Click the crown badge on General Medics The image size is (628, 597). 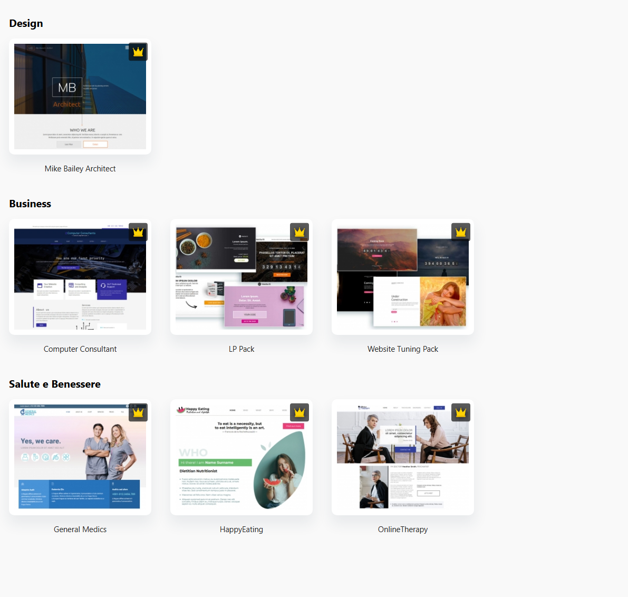click(x=138, y=412)
